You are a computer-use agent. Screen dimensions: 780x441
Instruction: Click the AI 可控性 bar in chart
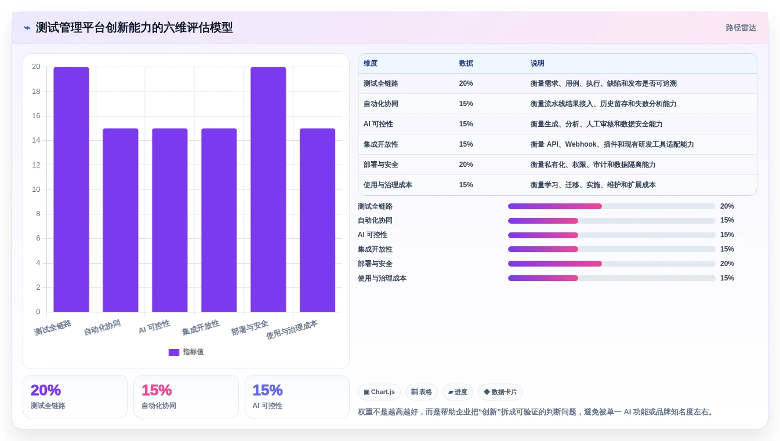(x=170, y=220)
